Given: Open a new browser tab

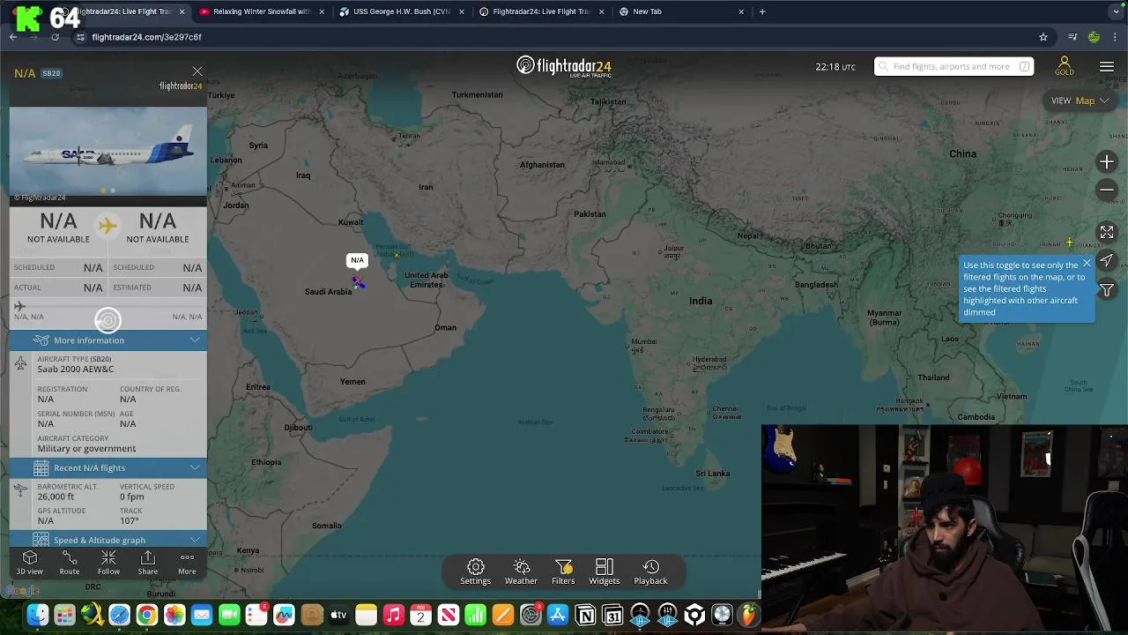Looking at the screenshot, I should 762,11.
